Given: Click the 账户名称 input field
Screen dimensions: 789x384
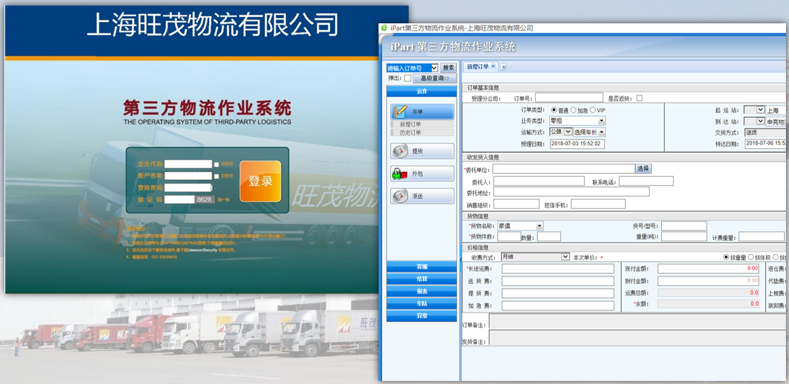Looking at the screenshot, I should click(188, 176).
